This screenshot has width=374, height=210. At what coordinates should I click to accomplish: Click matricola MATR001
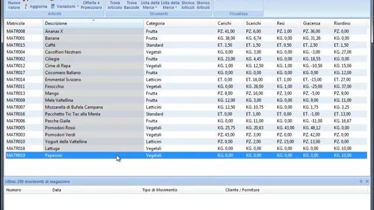[x=16, y=38]
